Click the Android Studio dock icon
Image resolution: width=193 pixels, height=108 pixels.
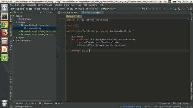pos(5,58)
